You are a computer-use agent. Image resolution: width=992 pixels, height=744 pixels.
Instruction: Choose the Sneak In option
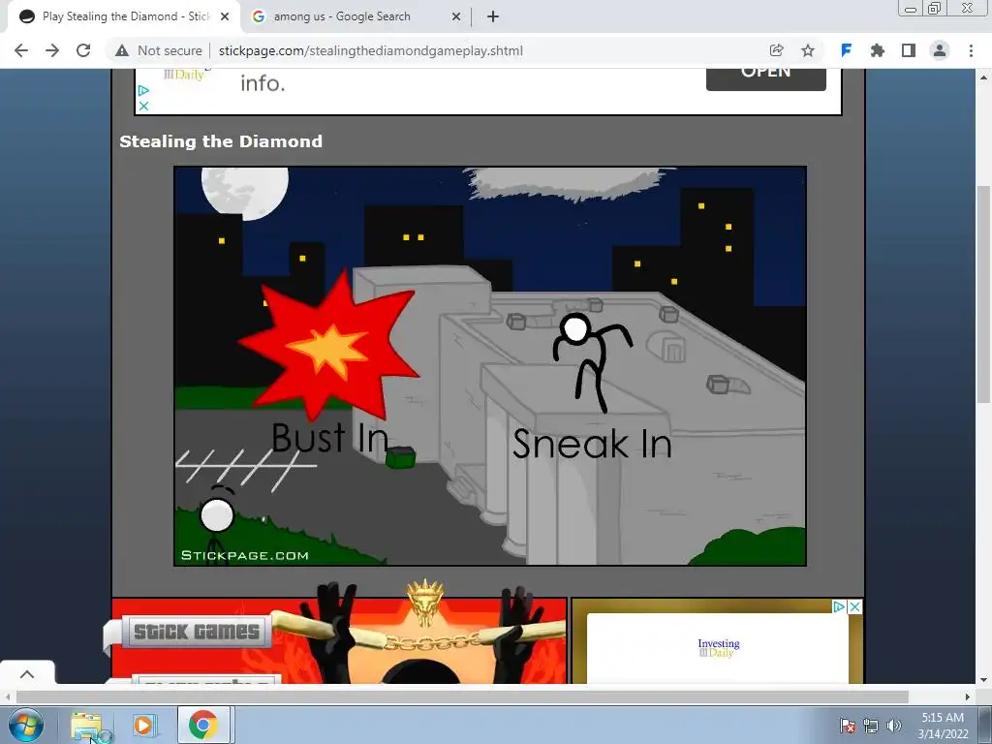(x=592, y=444)
